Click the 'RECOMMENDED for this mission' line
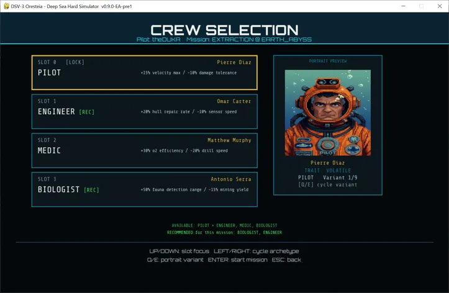This screenshot has width=449, height=293. [225, 232]
